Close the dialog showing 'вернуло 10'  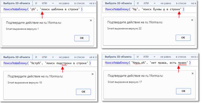[92, 74]
